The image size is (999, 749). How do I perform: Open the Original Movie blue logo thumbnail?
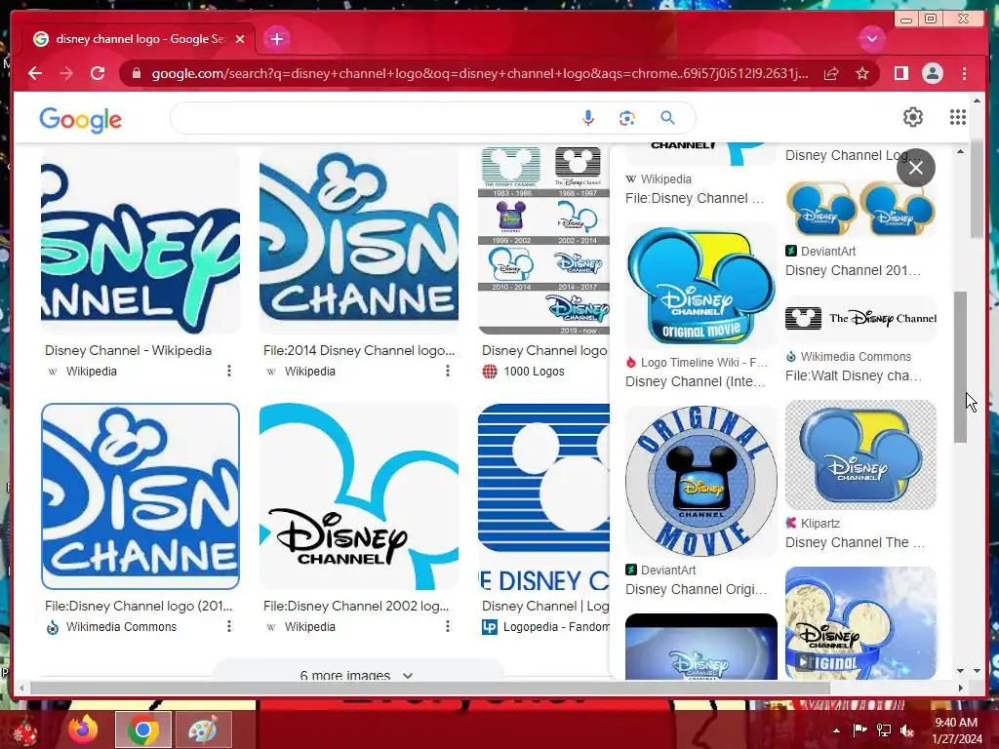700,286
